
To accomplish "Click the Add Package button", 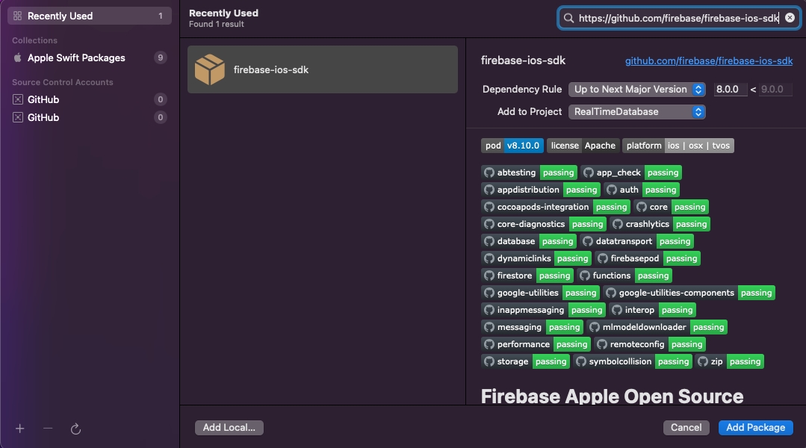I will click(755, 427).
